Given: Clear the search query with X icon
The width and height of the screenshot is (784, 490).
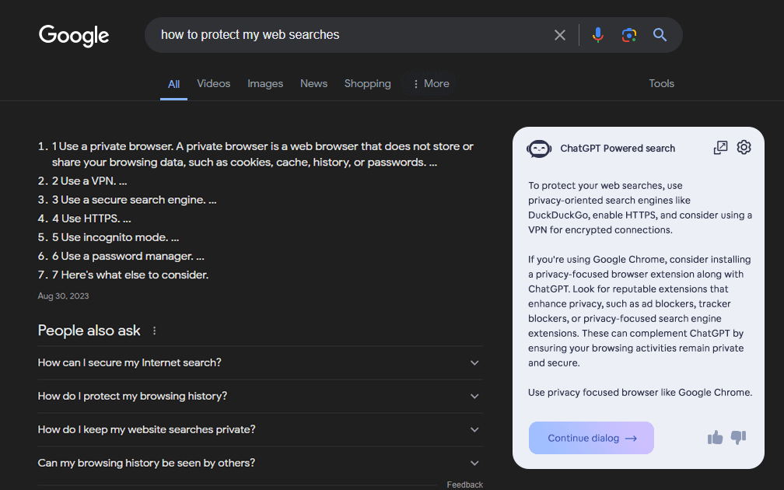Looking at the screenshot, I should tap(560, 35).
